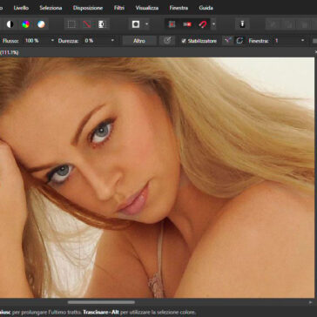
Task: Click the Auto Contrast half-circle icon
Action: click(10, 24)
